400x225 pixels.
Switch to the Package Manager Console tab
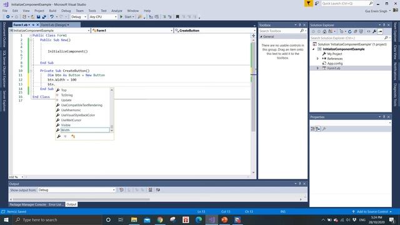(27, 204)
